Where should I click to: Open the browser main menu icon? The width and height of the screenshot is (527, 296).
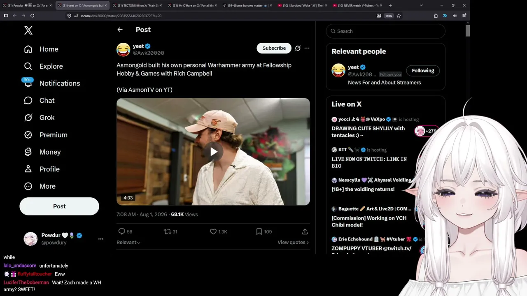(x=464, y=16)
